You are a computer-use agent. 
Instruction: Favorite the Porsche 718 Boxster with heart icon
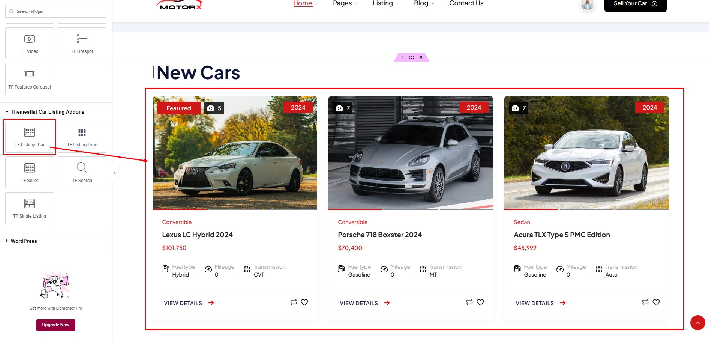pyautogui.click(x=480, y=302)
